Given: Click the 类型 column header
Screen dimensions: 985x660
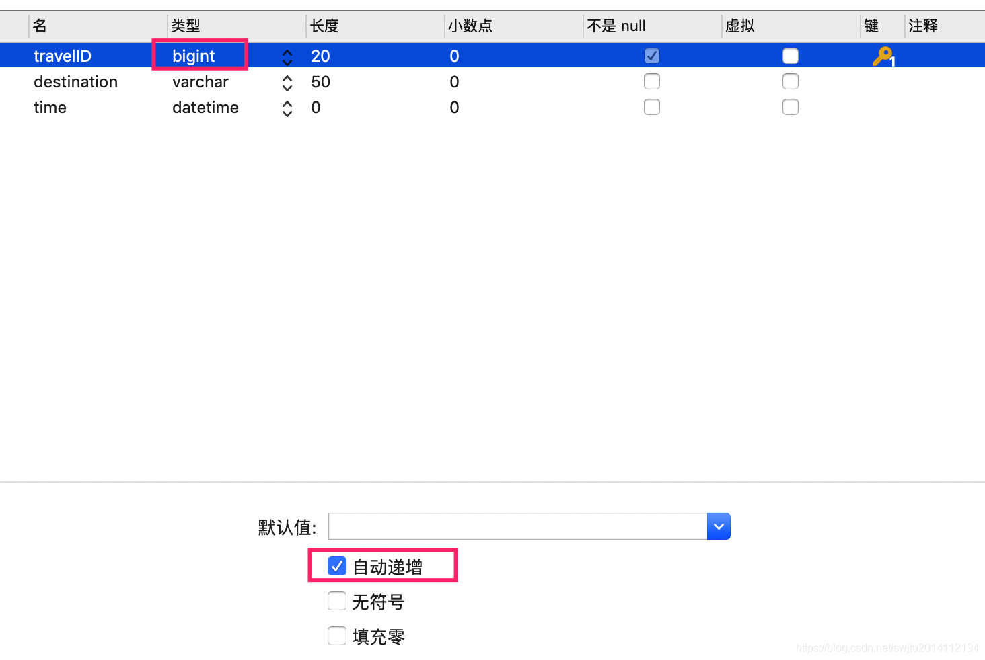Looking at the screenshot, I should tap(186, 26).
